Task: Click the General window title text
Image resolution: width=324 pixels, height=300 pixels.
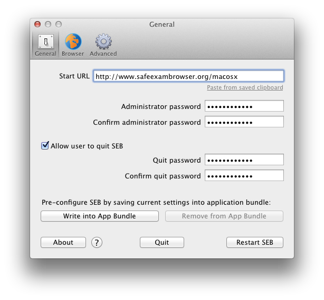Action: (162, 25)
